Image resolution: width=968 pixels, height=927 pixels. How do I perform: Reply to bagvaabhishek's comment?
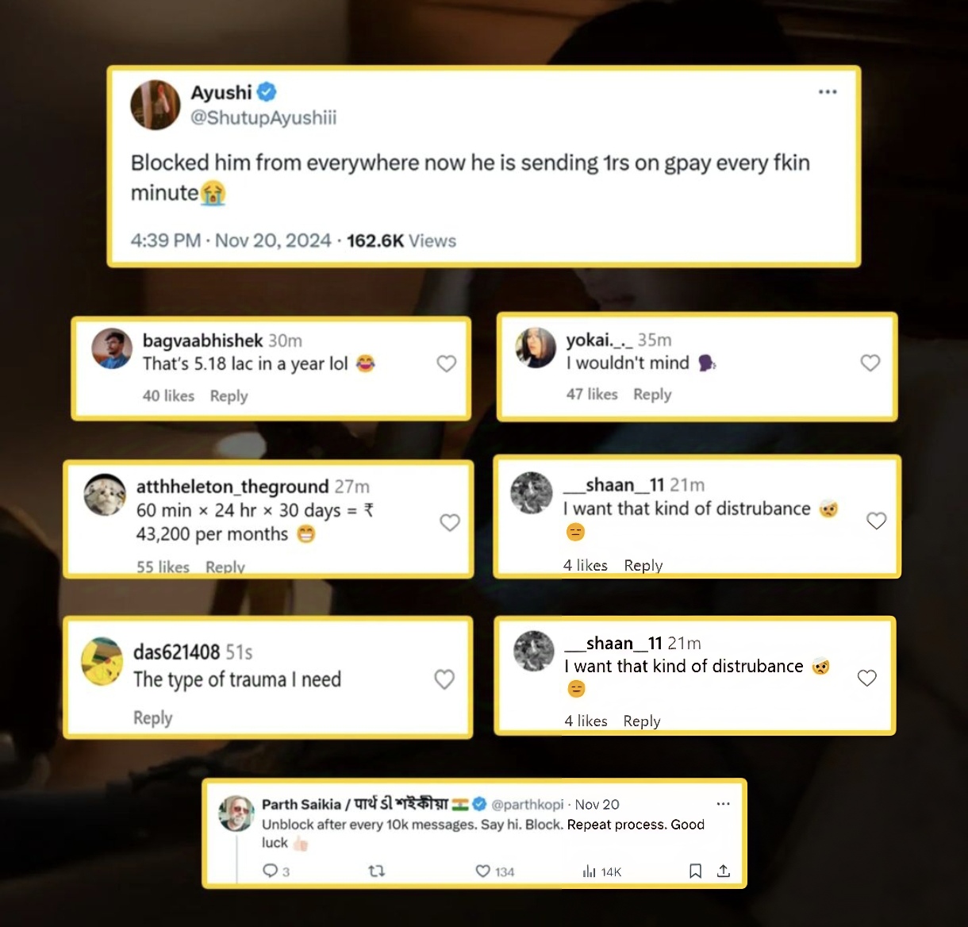[229, 396]
